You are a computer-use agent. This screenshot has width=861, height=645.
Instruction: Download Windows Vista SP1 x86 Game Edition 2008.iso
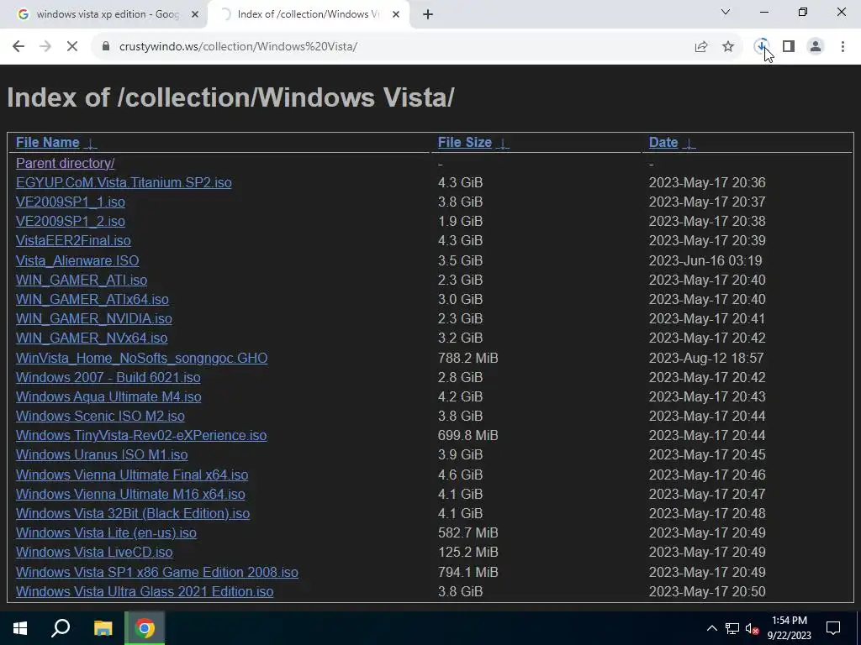[x=157, y=572]
